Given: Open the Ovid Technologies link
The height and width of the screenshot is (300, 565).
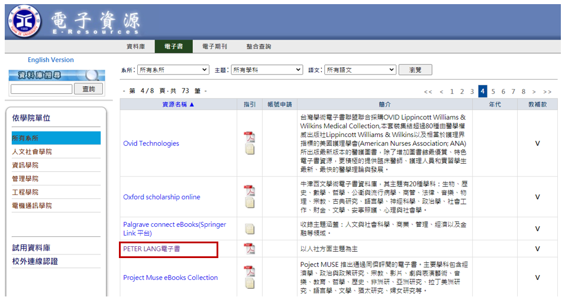Looking at the screenshot, I should 151,143.
